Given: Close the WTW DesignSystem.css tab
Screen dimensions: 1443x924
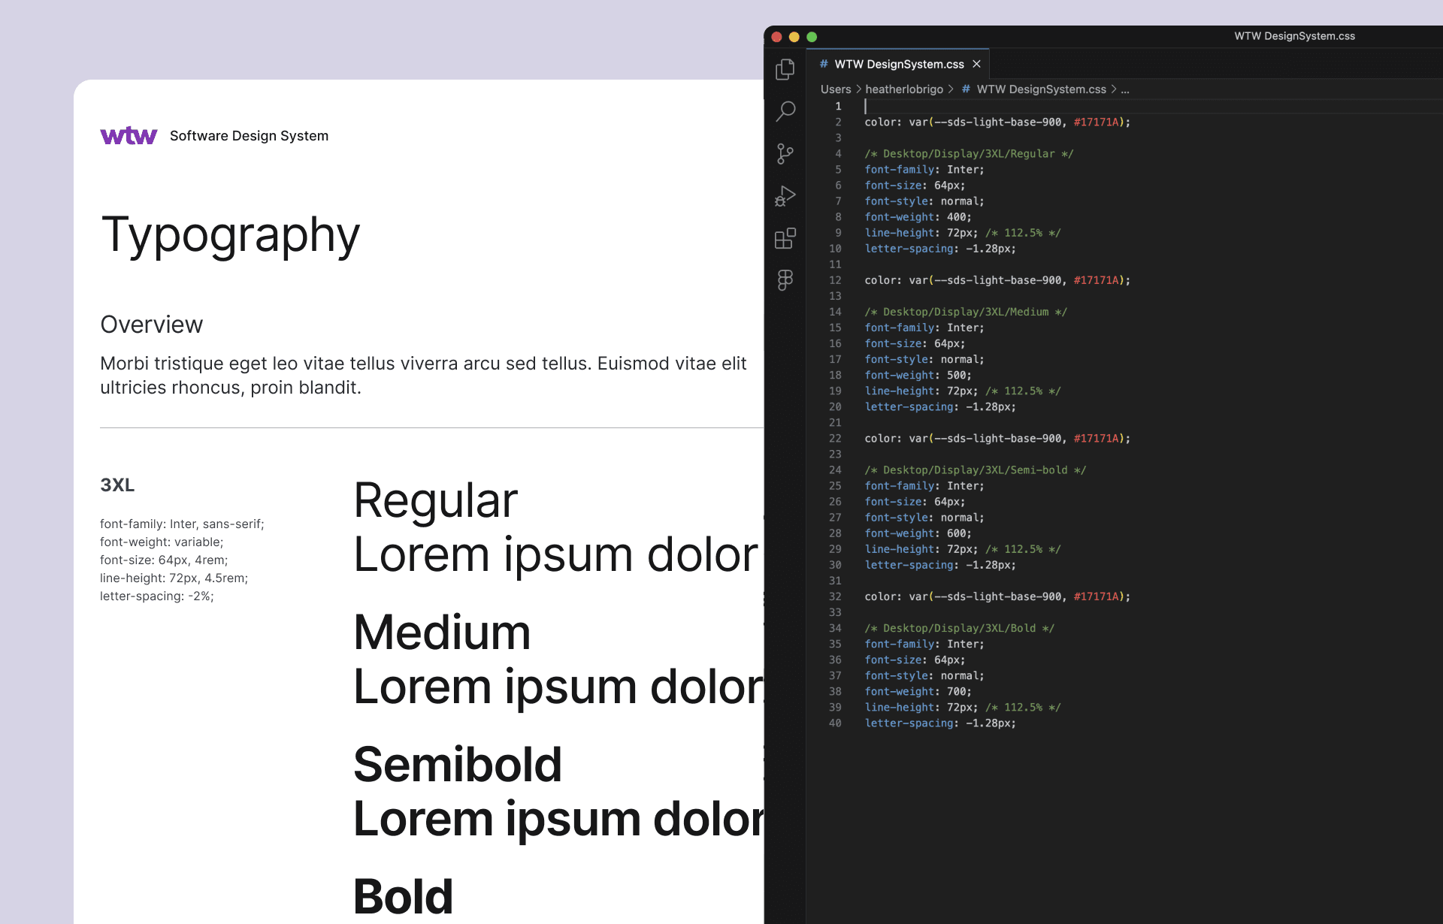Looking at the screenshot, I should tap(976, 64).
